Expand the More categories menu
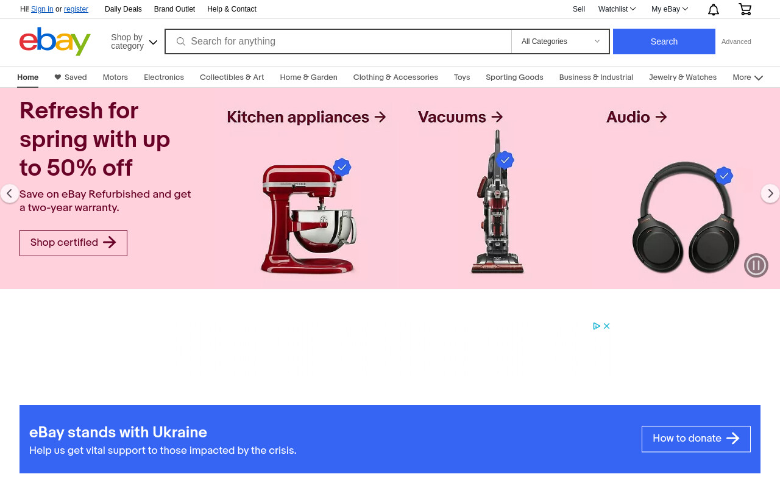The width and height of the screenshot is (780, 488). 748,77
